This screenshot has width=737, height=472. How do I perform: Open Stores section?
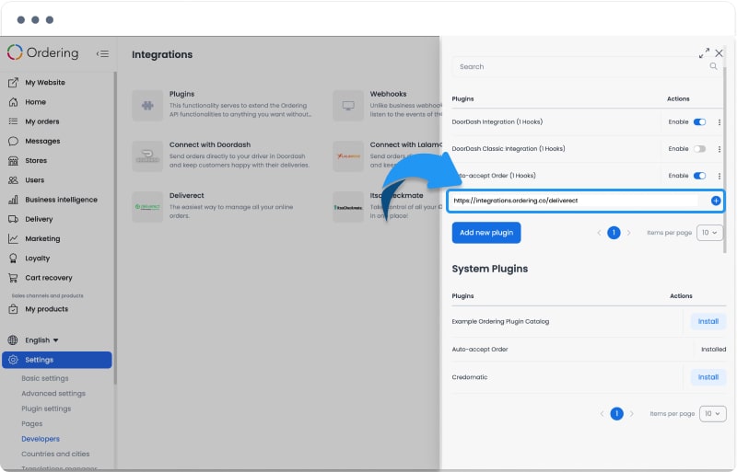[36, 161]
